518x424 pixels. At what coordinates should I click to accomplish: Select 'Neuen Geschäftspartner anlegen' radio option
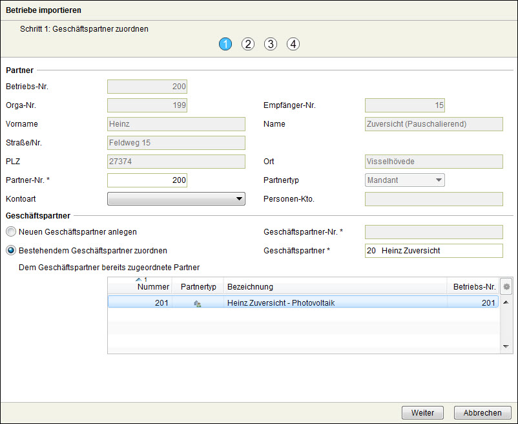point(11,231)
